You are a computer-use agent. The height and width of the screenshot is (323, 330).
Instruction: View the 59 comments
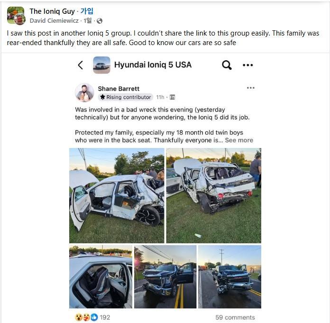point(235,317)
